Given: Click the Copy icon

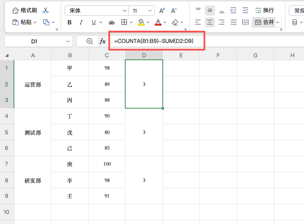Looking at the screenshot, I should tap(46, 22).
